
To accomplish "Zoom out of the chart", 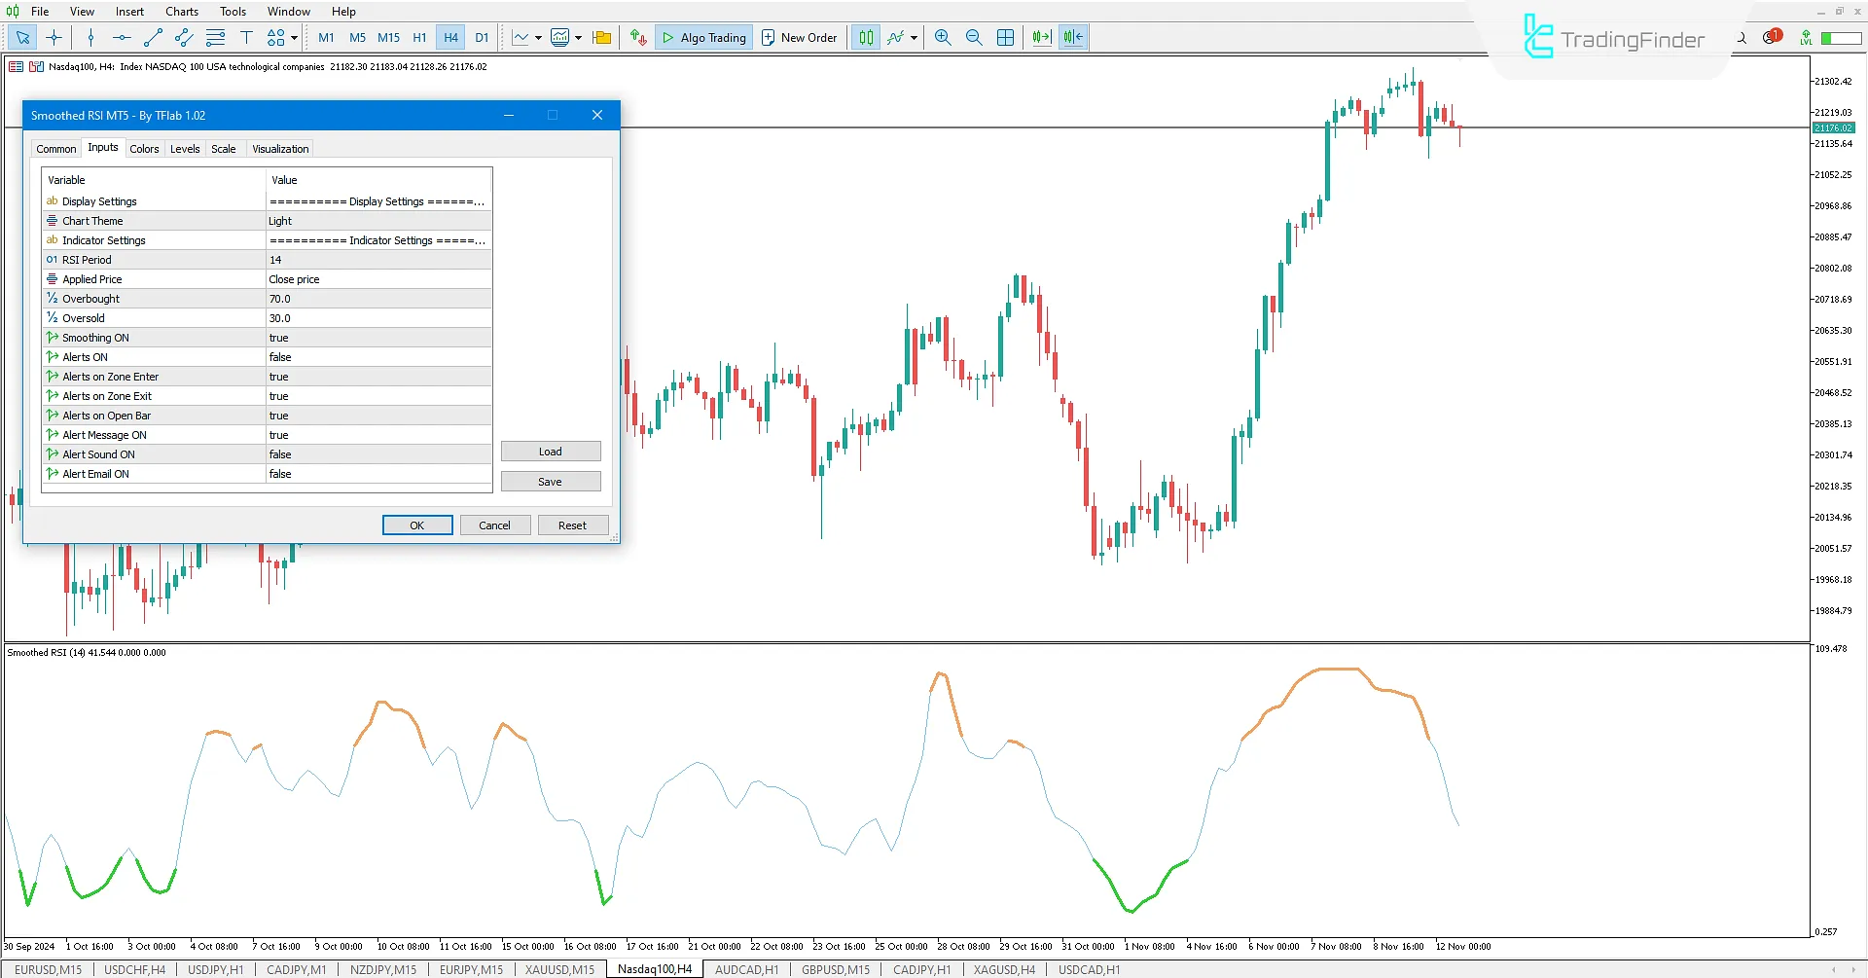I will point(974,37).
